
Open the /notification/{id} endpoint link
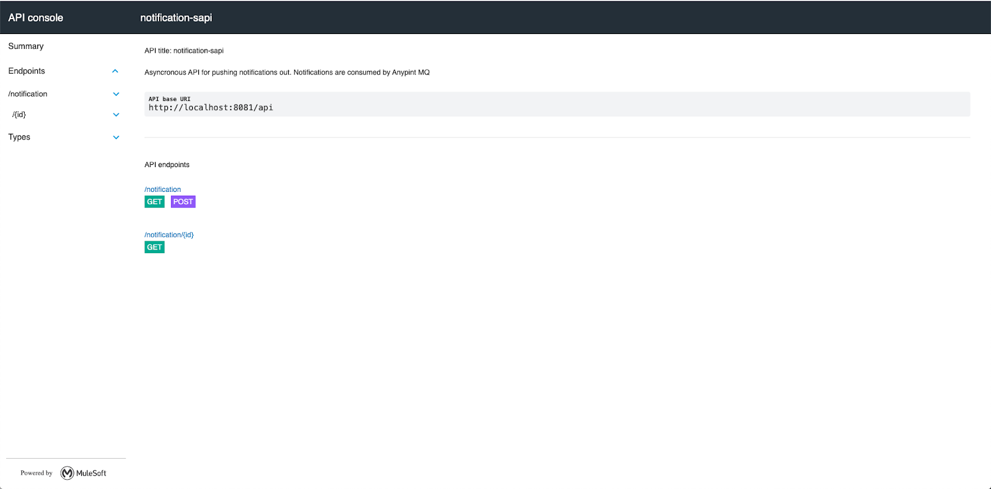[169, 235]
